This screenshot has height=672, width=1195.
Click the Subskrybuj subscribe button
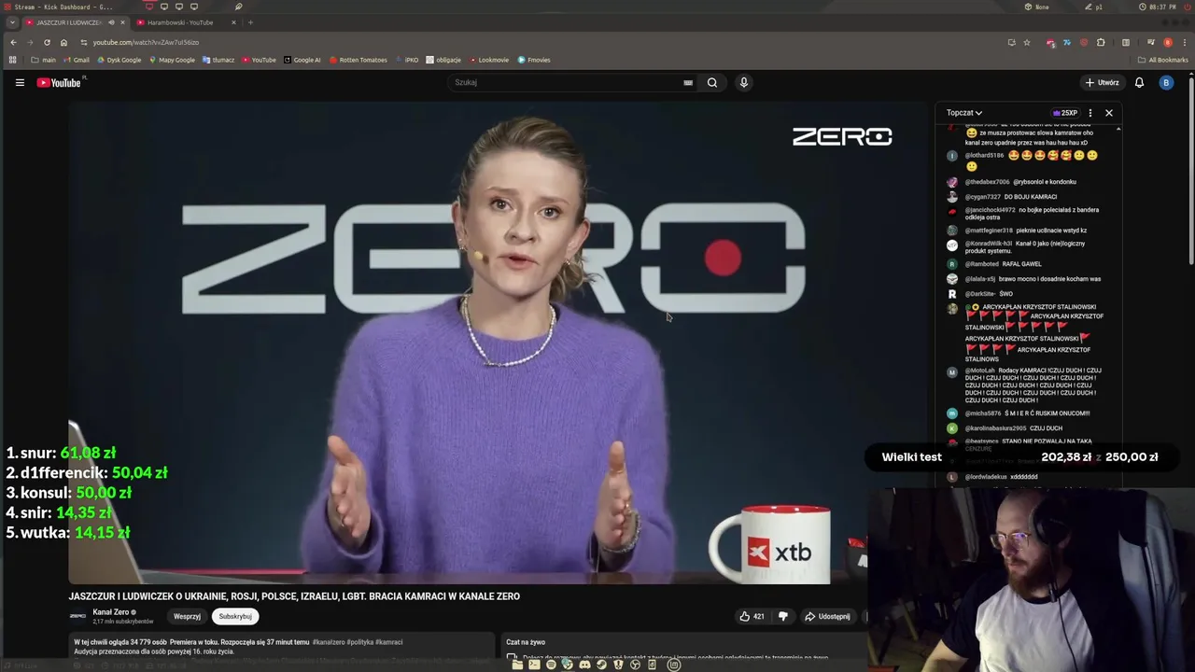click(235, 616)
